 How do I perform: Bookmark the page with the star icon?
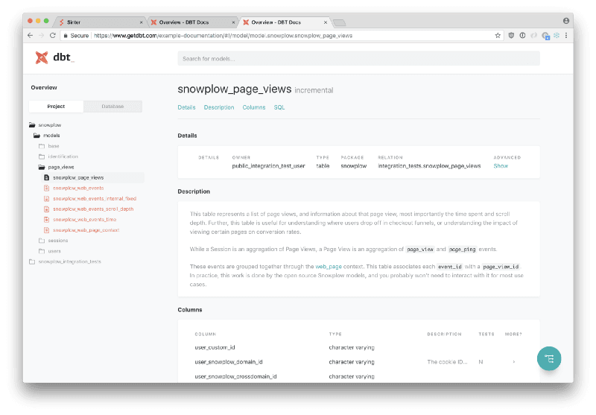coord(498,35)
